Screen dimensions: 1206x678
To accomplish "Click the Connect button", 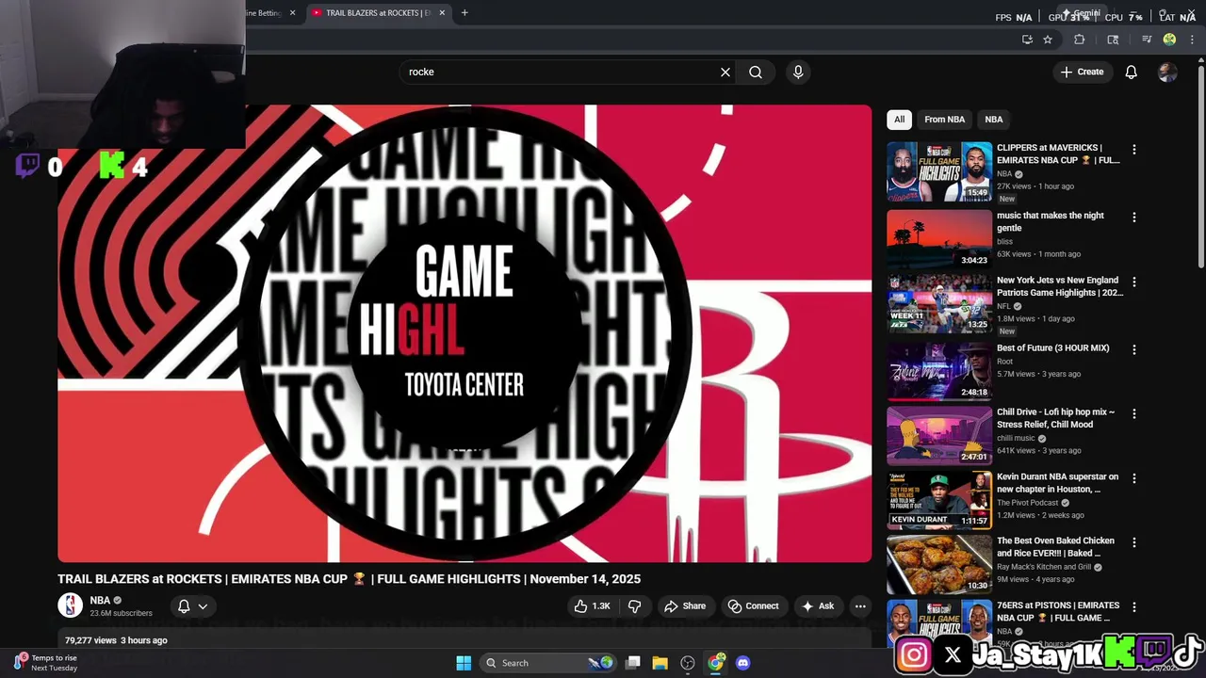I will pyautogui.click(x=754, y=606).
